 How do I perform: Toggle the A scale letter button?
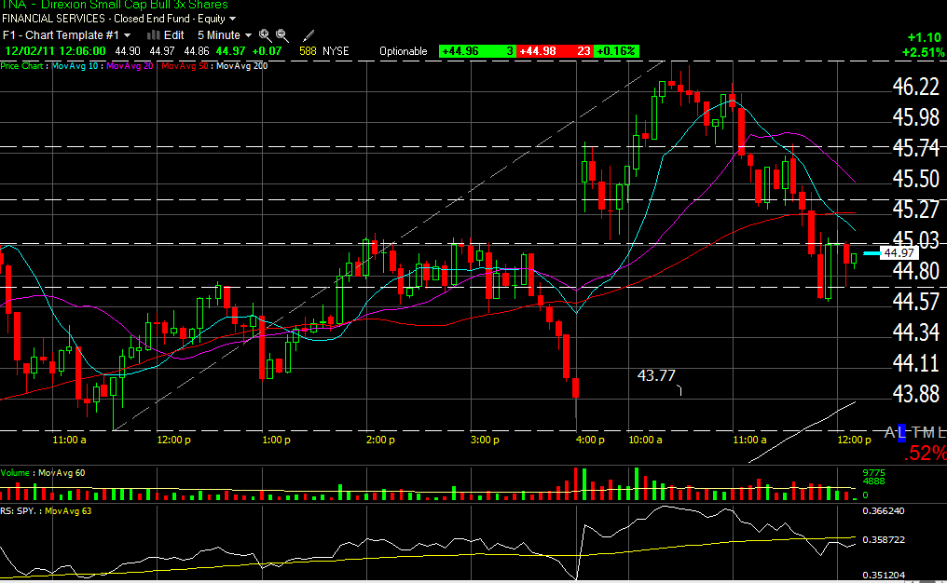[x=889, y=433]
